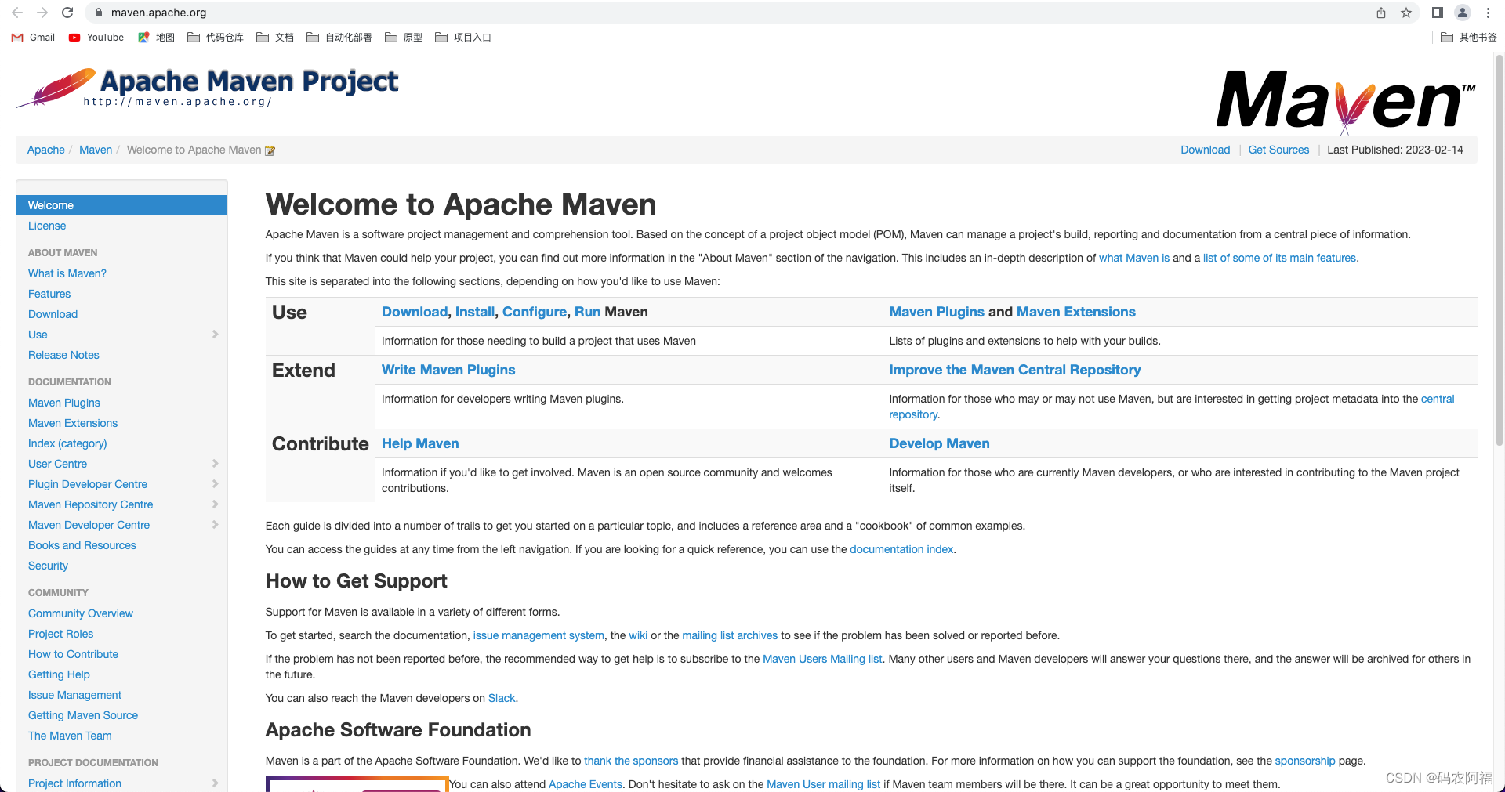Expand the Maven Repository Centre arrow

(x=215, y=504)
